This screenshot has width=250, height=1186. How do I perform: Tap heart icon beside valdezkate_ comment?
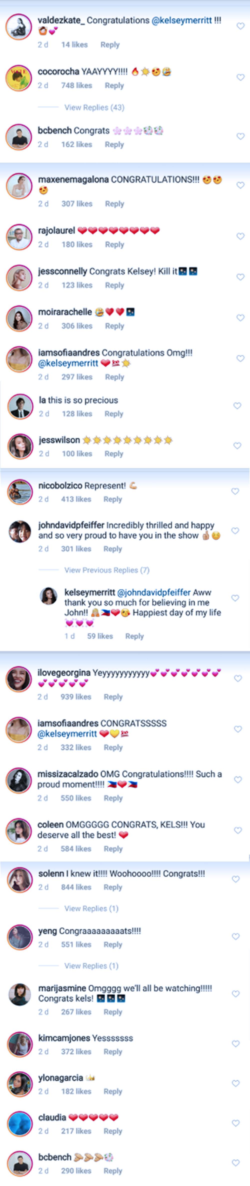(240, 26)
